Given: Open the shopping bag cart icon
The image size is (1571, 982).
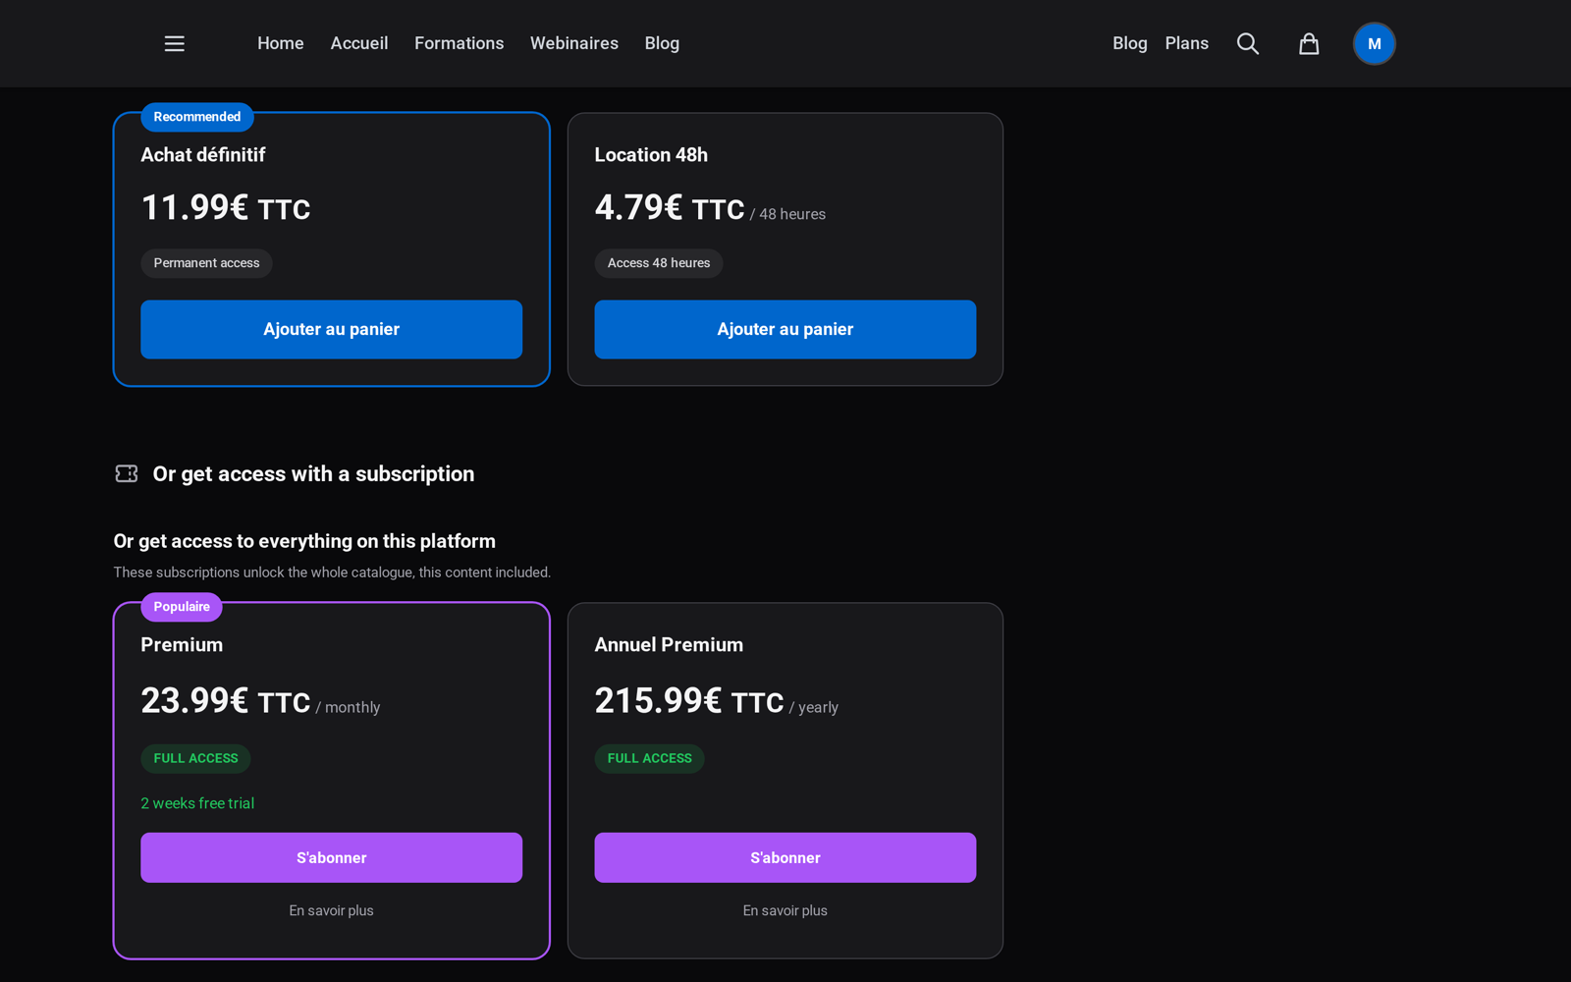Looking at the screenshot, I should [x=1309, y=43].
